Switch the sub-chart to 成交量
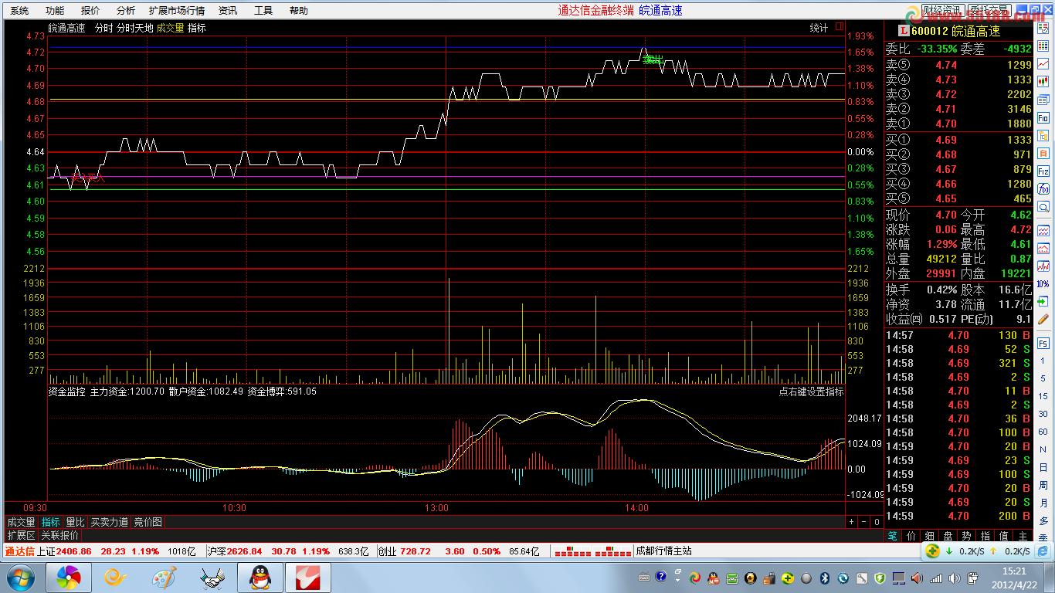Screen dimensions: 1055x593 (22, 522)
